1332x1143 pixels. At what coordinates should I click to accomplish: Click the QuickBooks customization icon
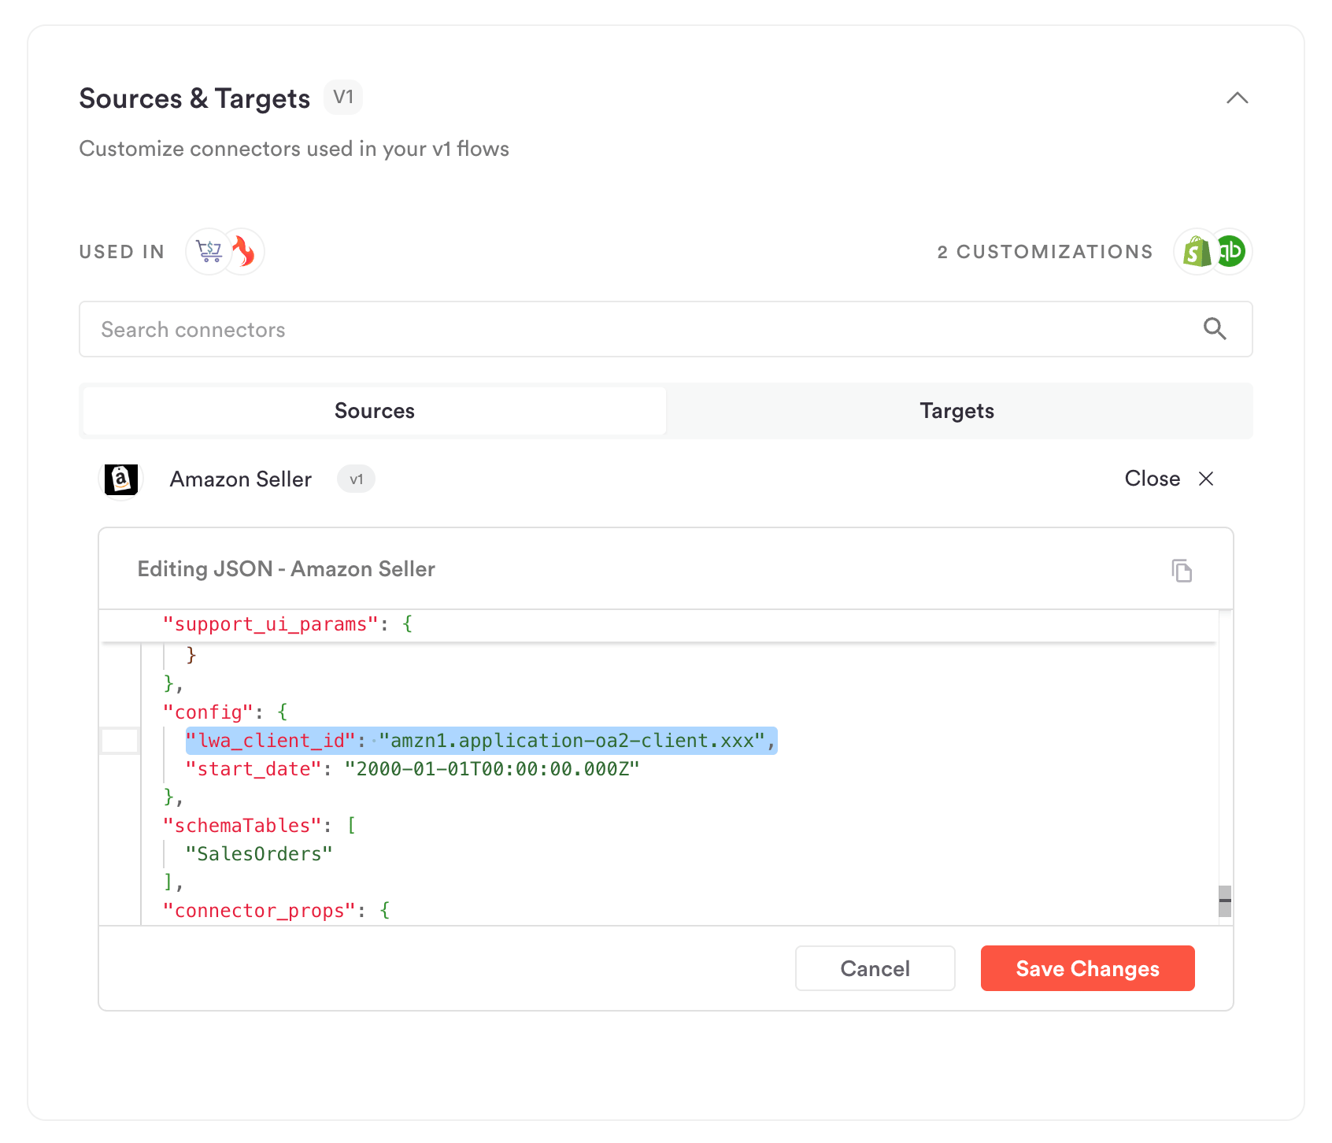1230,252
